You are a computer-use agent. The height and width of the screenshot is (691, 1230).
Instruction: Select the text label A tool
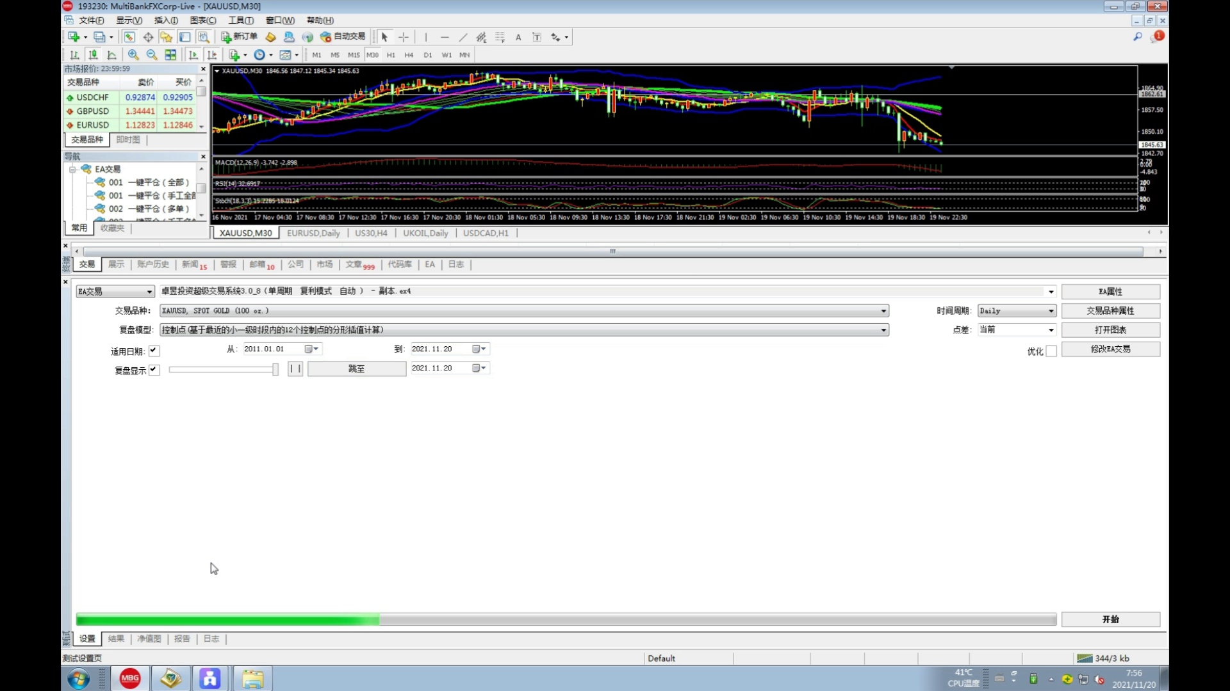pos(518,37)
